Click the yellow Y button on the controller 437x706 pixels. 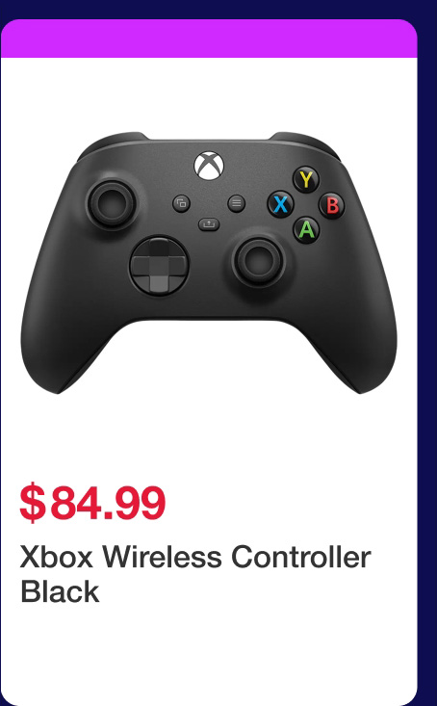[306, 180]
